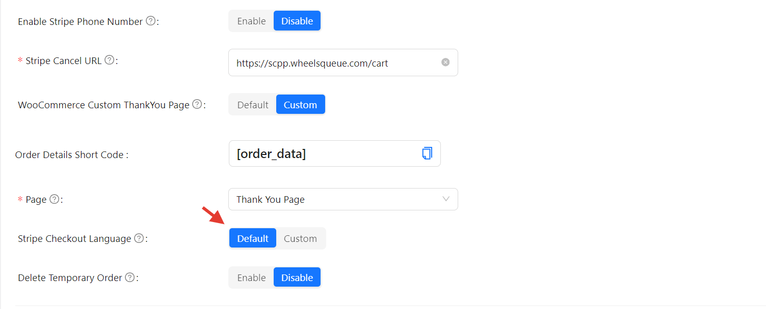The image size is (766, 309).
Task: Click help icon for WooCommerce Custom ThankYou Page
Action: coord(197,104)
